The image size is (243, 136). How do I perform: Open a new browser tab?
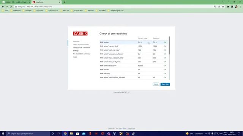tap(64, 2)
